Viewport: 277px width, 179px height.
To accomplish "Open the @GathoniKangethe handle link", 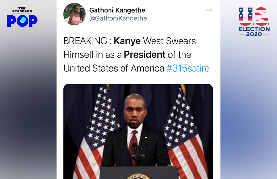I will click(118, 19).
